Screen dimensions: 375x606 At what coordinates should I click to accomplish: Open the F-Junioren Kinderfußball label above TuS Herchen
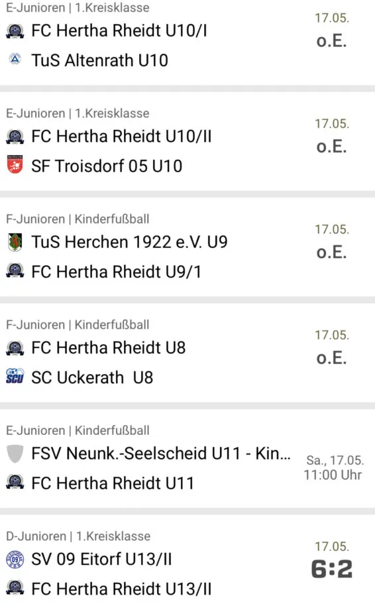pos(78,219)
